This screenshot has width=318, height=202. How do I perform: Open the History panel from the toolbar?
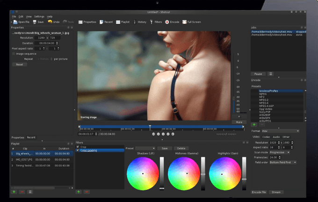tap(135, 22)
